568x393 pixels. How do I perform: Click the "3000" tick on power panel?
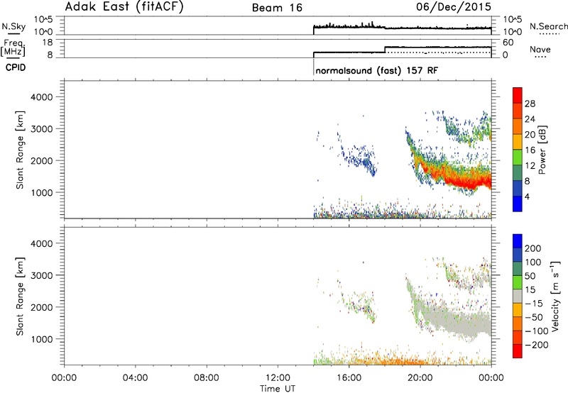click(x=41, y=129)
